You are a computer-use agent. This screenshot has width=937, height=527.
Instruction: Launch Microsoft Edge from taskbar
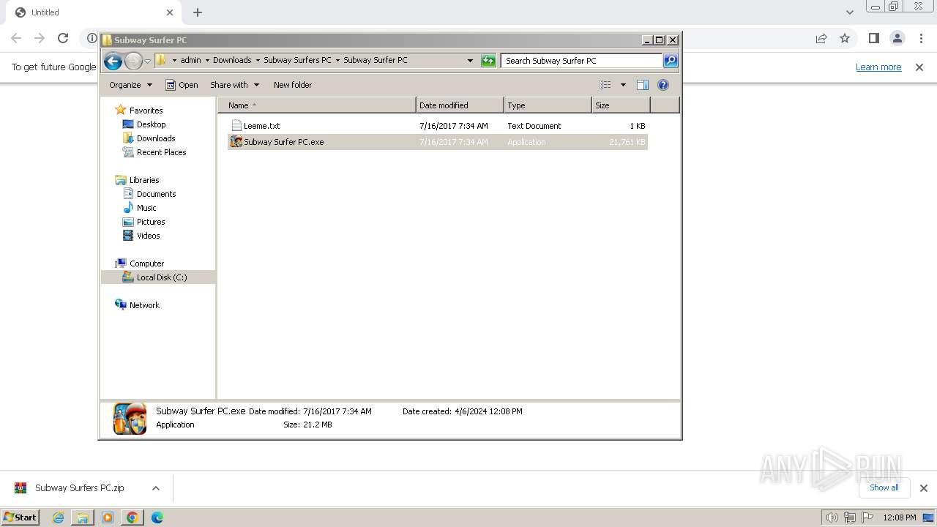coord(157,517)
